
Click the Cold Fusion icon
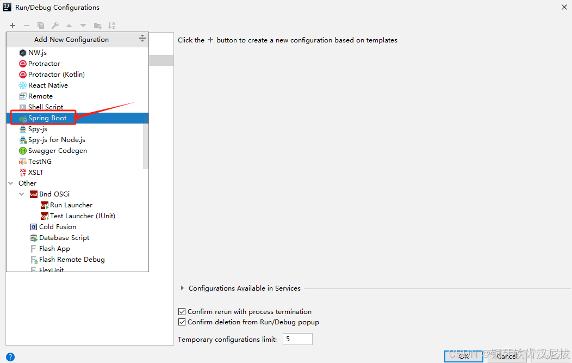(34, 227)
